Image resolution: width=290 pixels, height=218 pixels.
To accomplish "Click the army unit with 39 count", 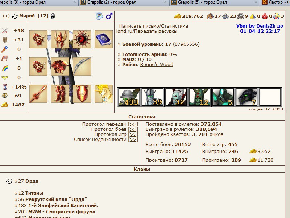I will pos(153,97).
